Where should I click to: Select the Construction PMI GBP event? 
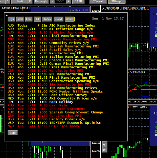pyautogui.click(x=44, y=116)
